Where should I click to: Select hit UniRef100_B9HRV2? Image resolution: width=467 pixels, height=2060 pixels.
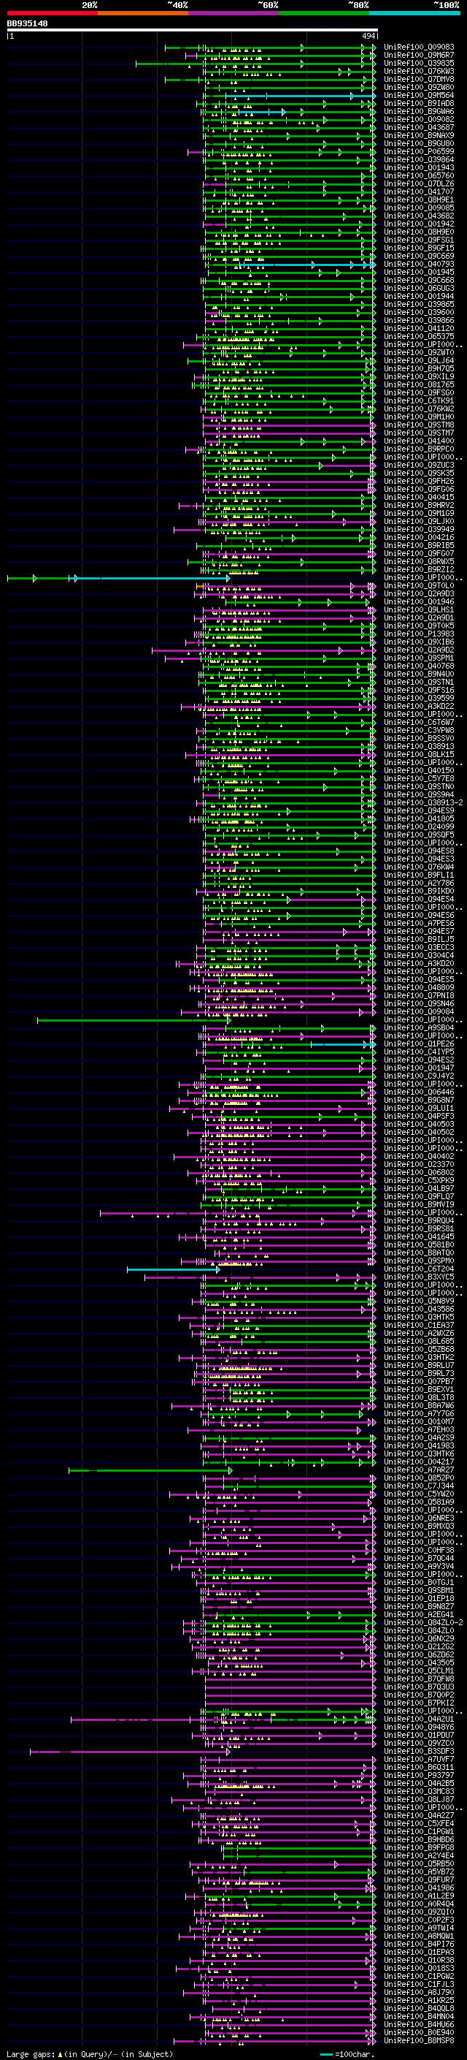[x=419, y=506]
